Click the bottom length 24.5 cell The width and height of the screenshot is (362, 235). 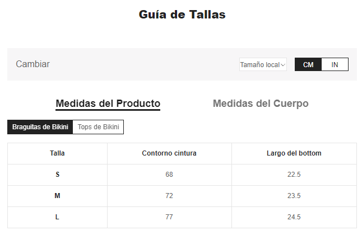tap(294, 217)
